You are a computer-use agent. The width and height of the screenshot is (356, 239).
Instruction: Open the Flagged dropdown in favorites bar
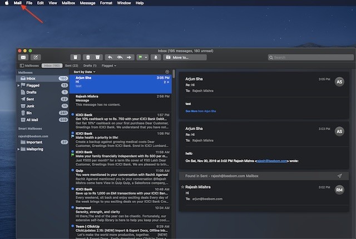point(109,66)
